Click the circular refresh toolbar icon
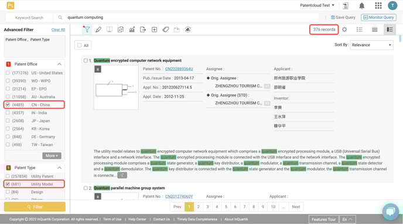403x224 pixels. 188,29
